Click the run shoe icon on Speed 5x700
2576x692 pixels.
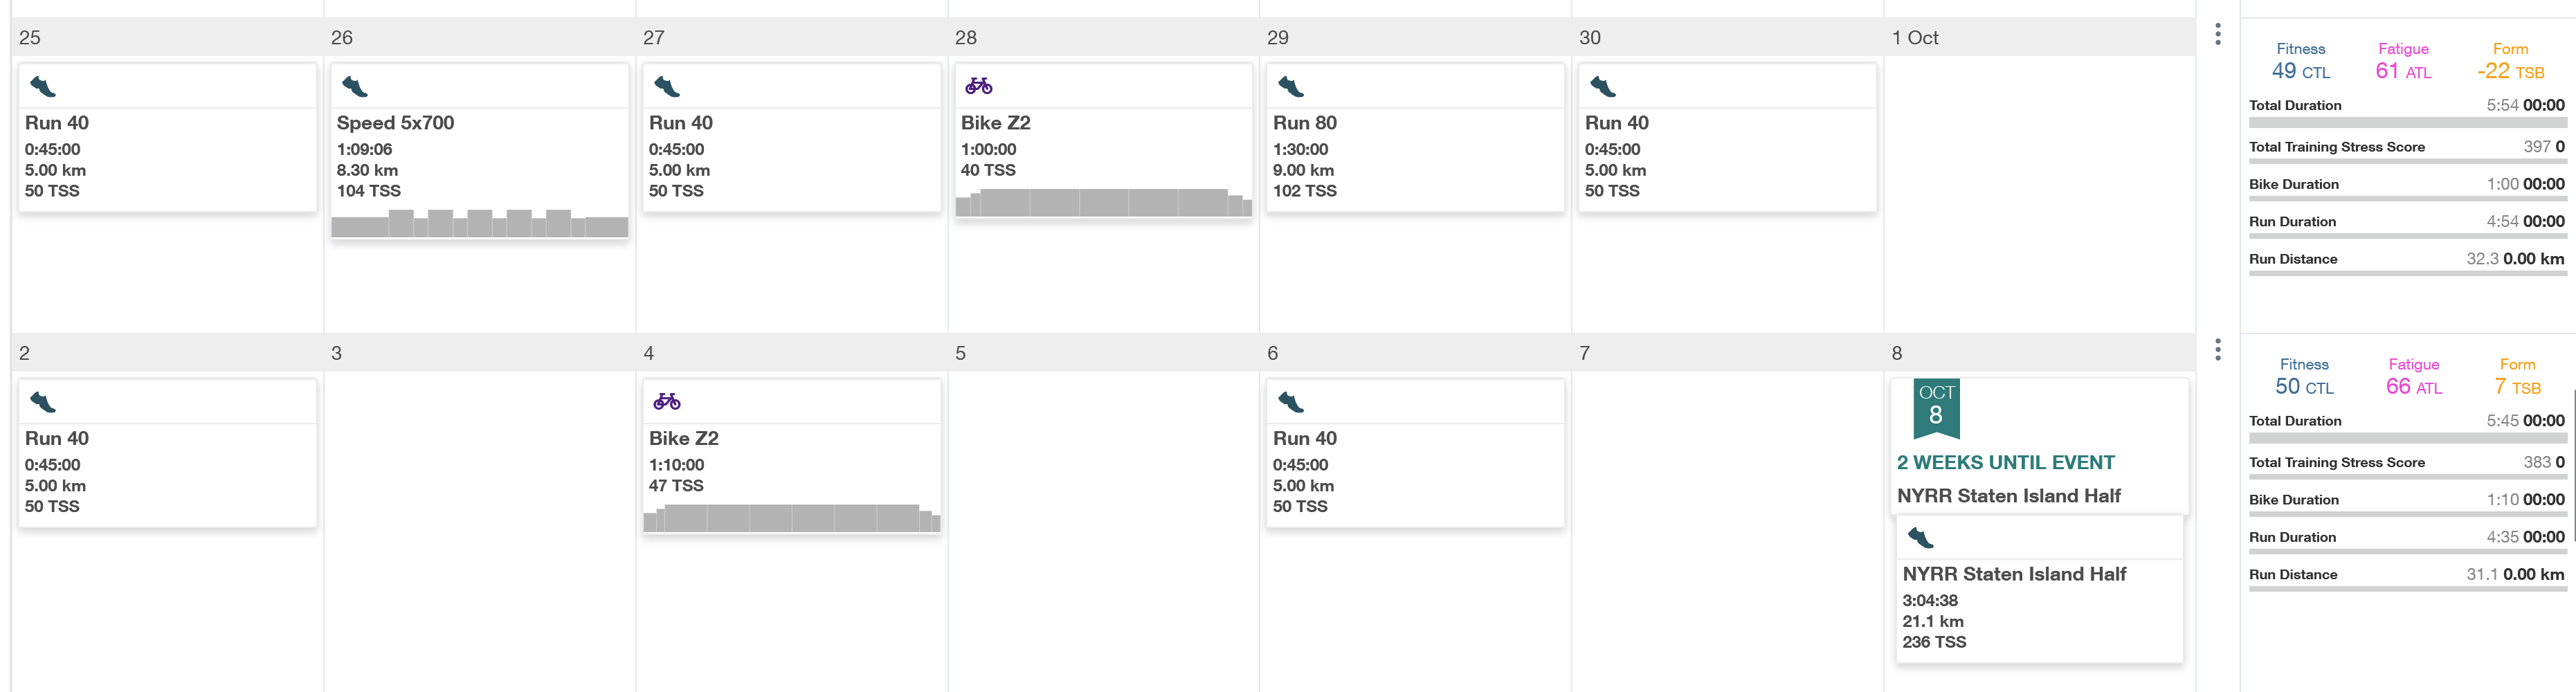pos(355,87)
